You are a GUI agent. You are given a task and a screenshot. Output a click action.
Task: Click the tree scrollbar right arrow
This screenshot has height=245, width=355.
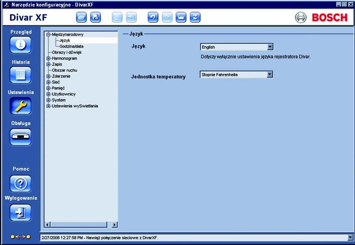pyautogui.click(x=115, y=225)
